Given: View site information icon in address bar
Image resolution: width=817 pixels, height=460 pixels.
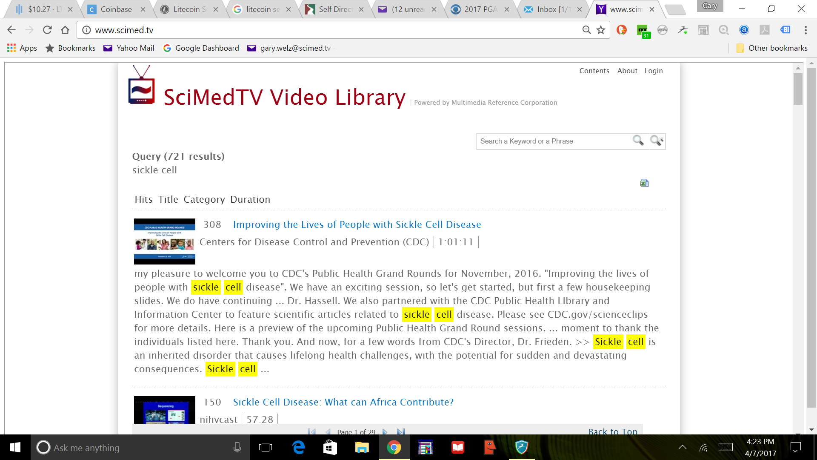Looking at the screenshot, I should [86, 30].
